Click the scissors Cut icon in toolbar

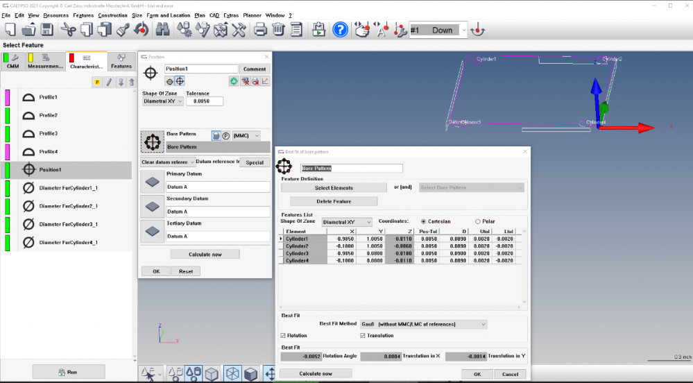[68, 30]
